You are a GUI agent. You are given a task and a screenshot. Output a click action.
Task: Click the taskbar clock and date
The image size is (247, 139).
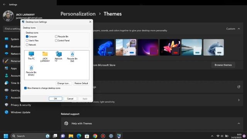tap(236, 136)
